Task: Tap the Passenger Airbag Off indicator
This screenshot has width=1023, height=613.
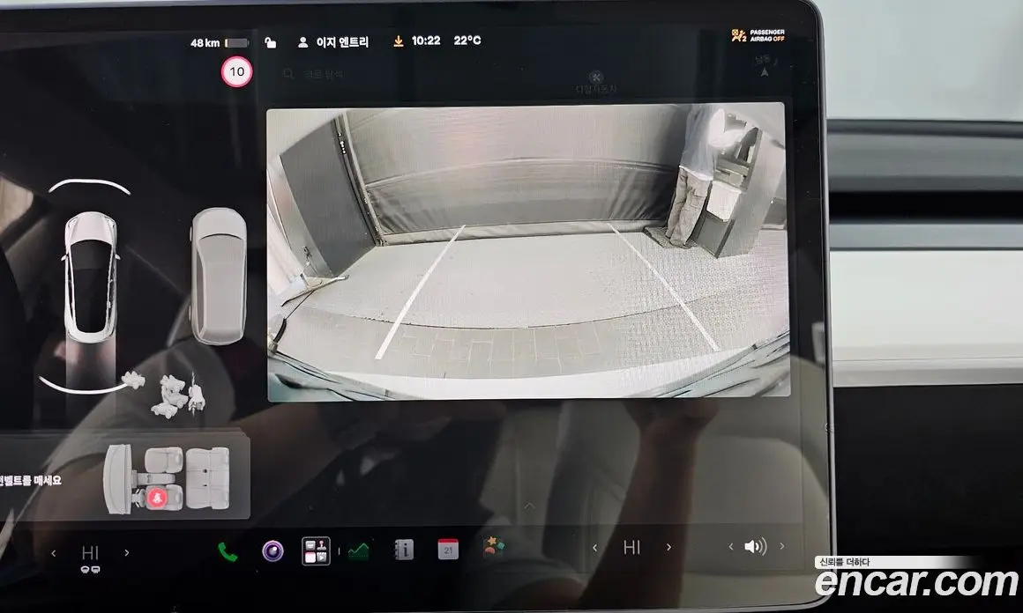Action: [x=758, y=35]
